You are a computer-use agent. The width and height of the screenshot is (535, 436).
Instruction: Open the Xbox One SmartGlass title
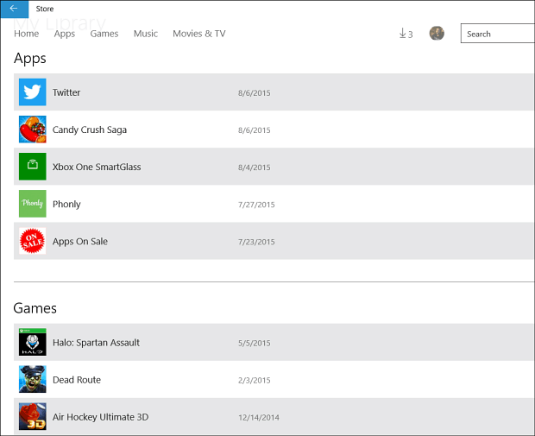click(x=97, y=167)
